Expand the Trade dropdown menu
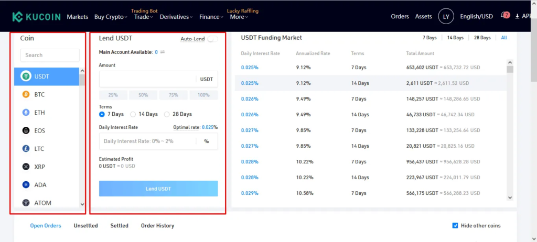The image size is (537, 242). (144, 17)
